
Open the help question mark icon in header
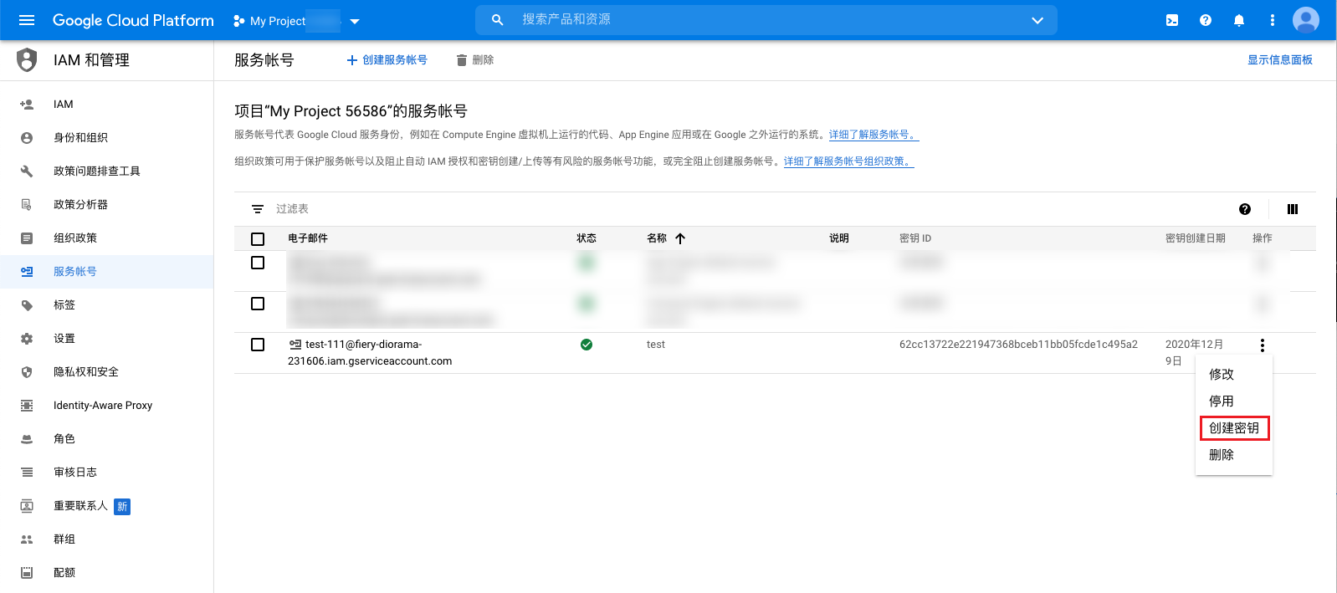tap(1206, 20)
